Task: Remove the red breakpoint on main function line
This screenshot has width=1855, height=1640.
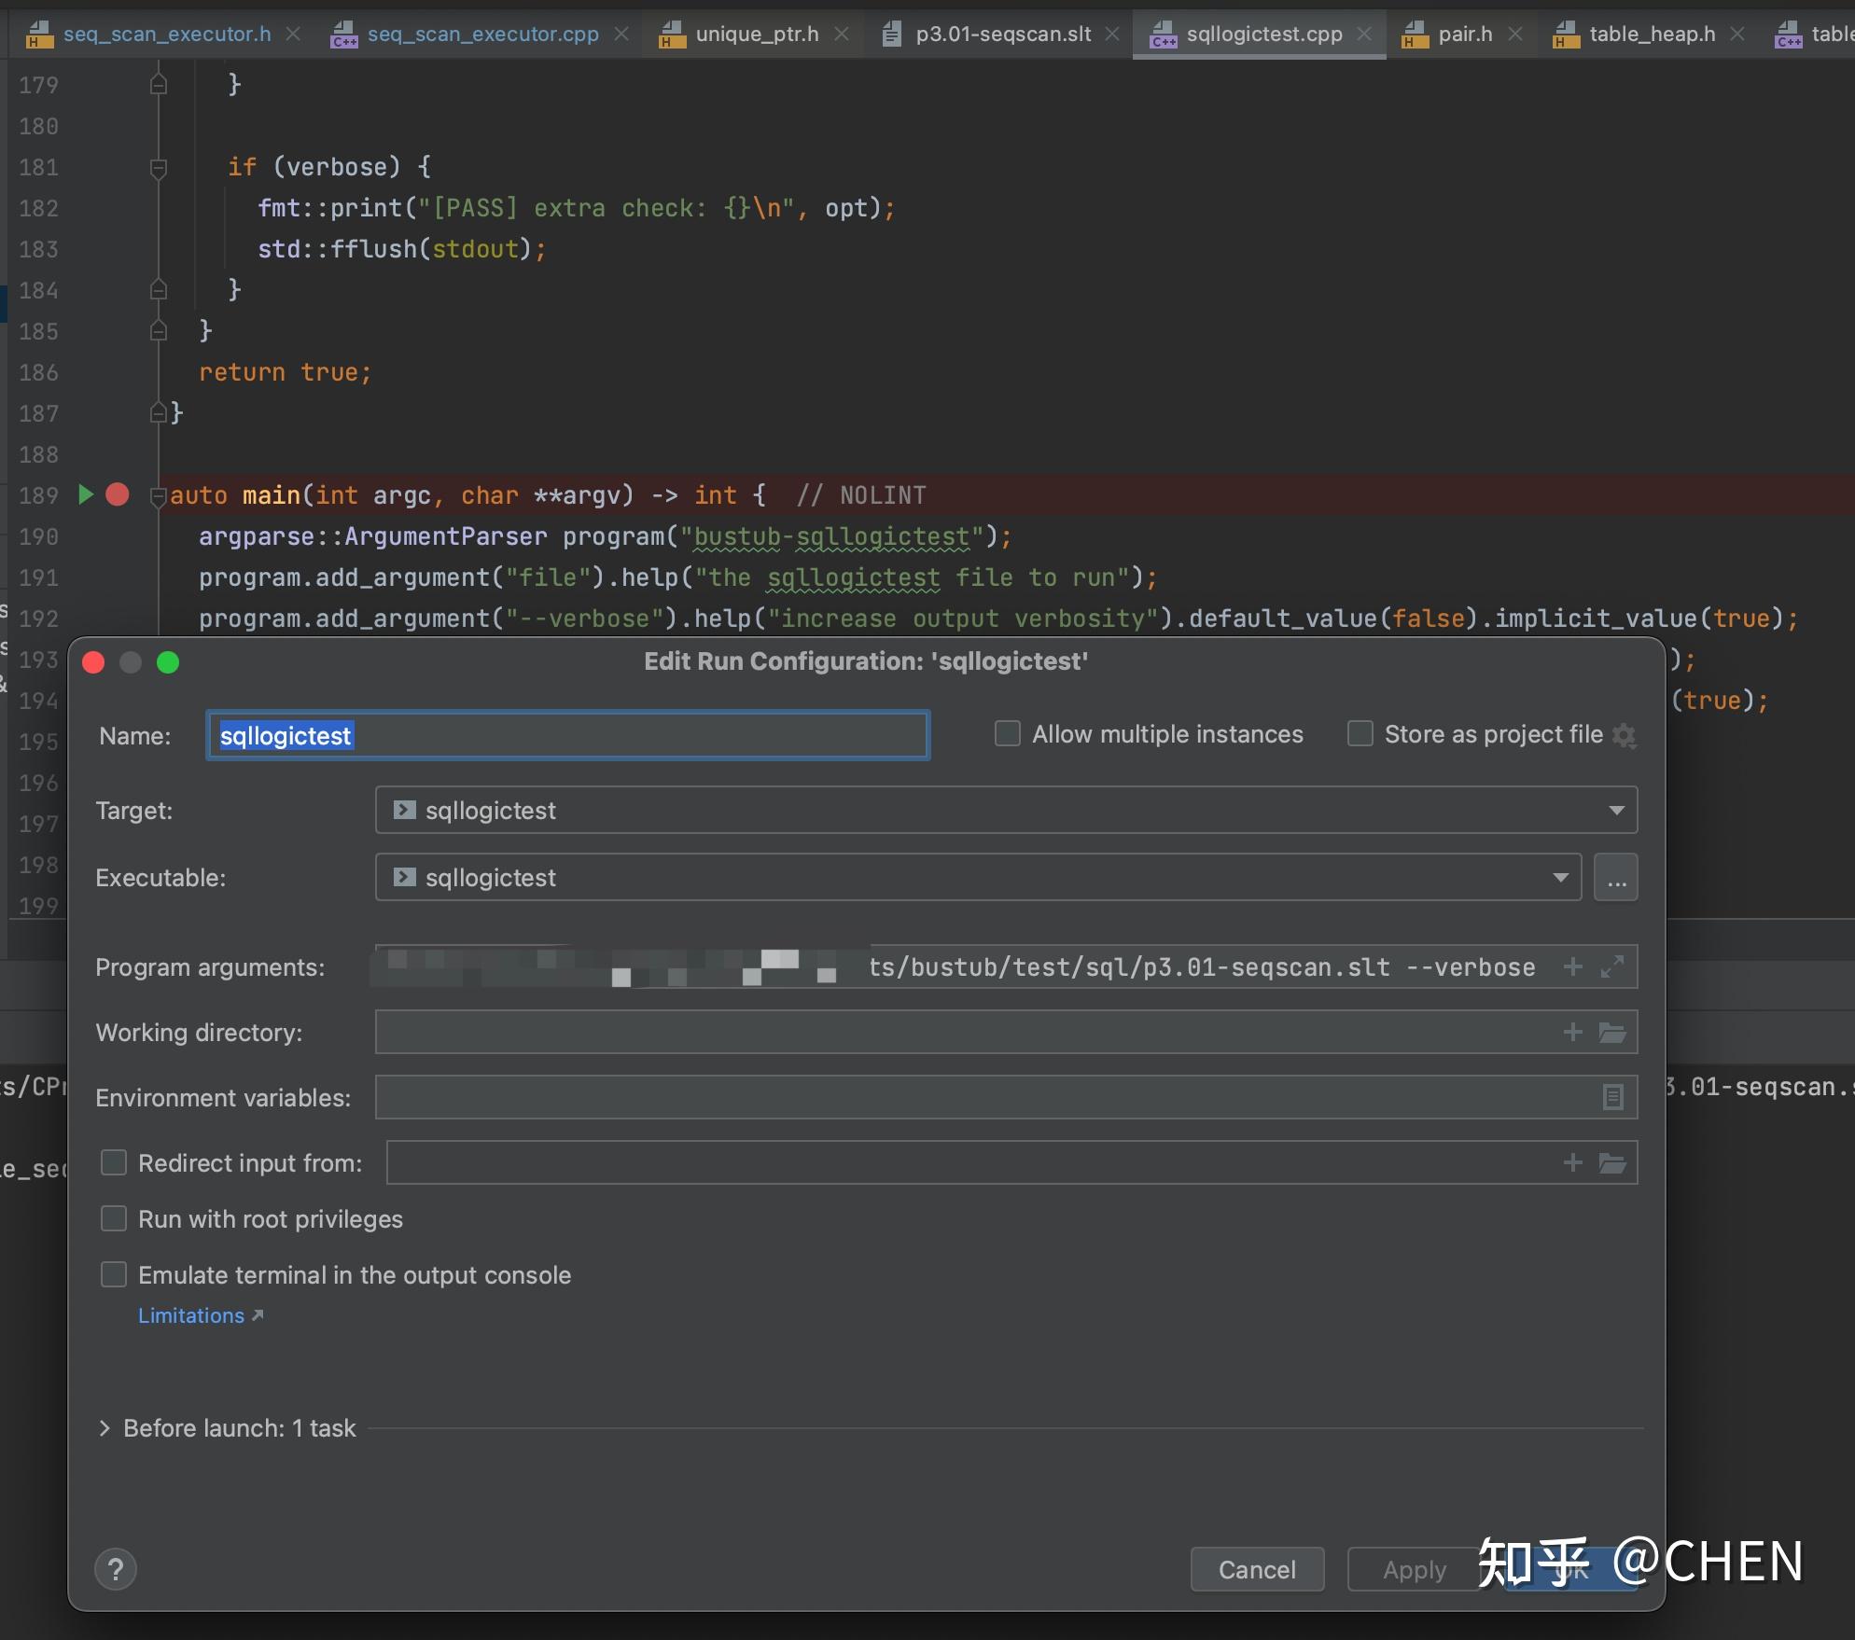Action: [x=117, y=494]
